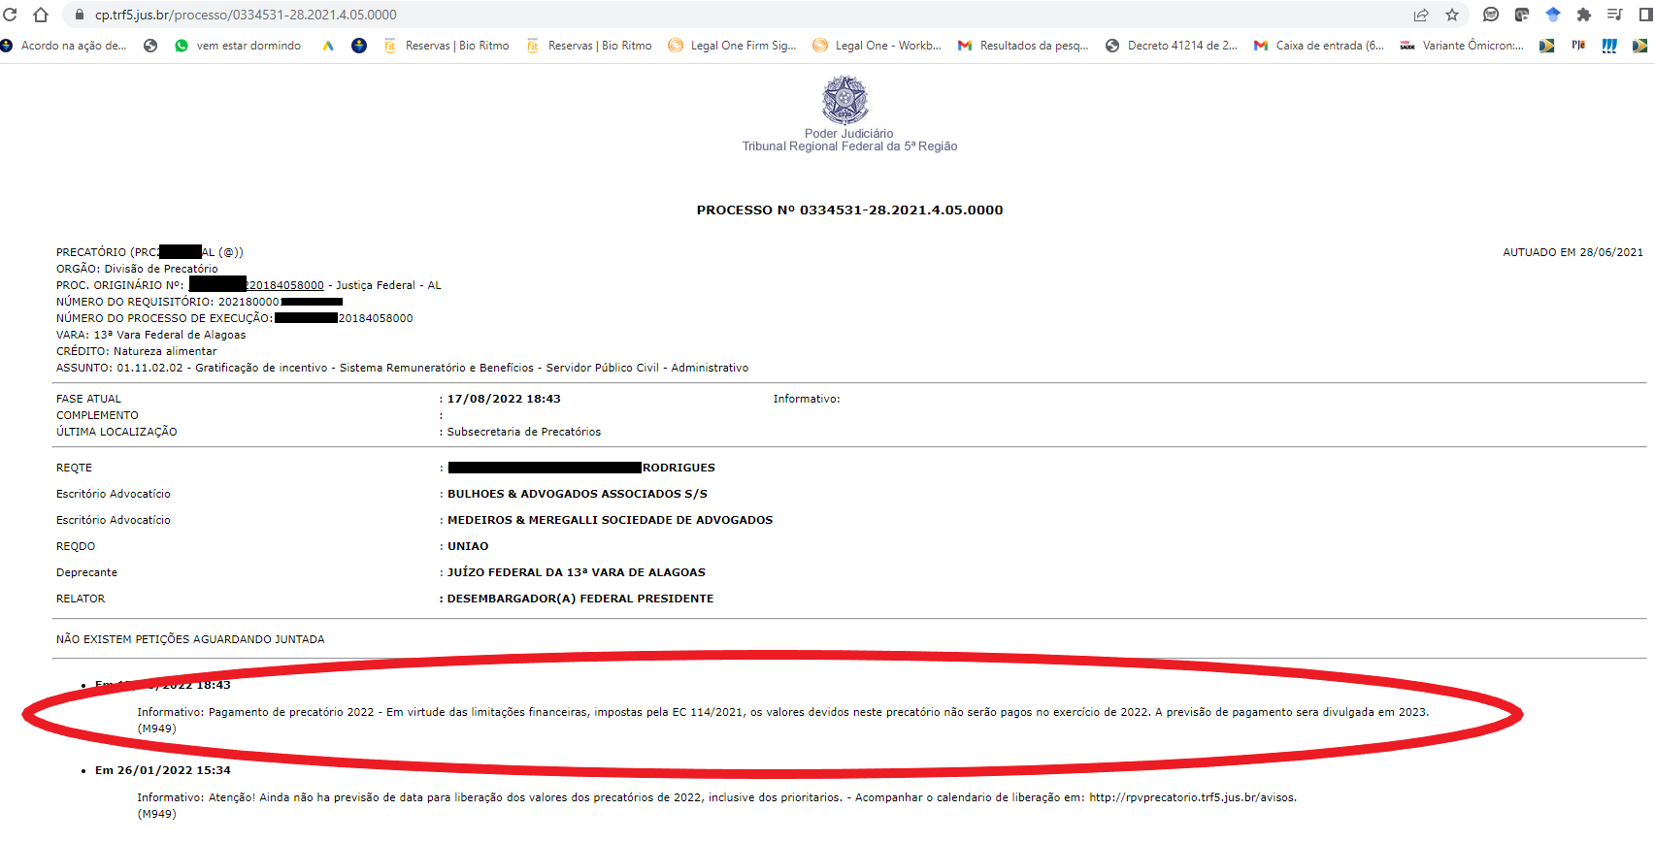
Task: Open the first 'Reservas | Bio Ritmo' bookmark
Action: pos(447,46)
